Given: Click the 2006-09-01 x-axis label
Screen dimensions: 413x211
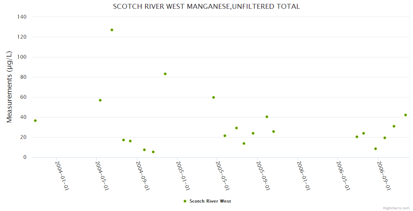Looking at the screenshot, I should [x=383, y=175].
